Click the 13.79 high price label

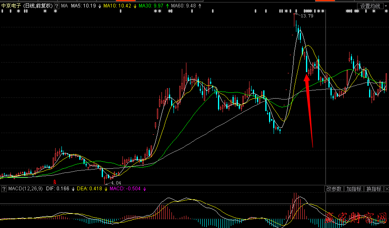pos(307,16)
